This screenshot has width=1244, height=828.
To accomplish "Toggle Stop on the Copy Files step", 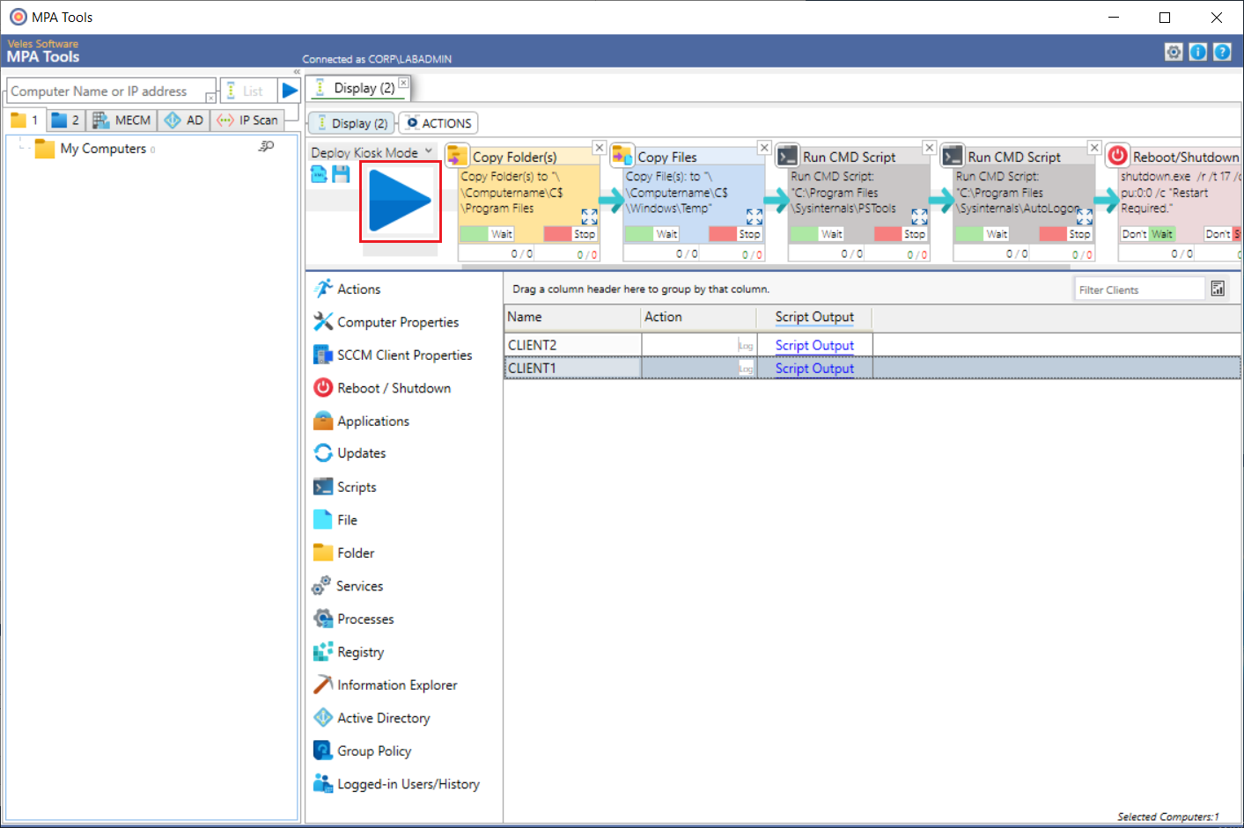I will pyautogui.click(x=735, y=234).
